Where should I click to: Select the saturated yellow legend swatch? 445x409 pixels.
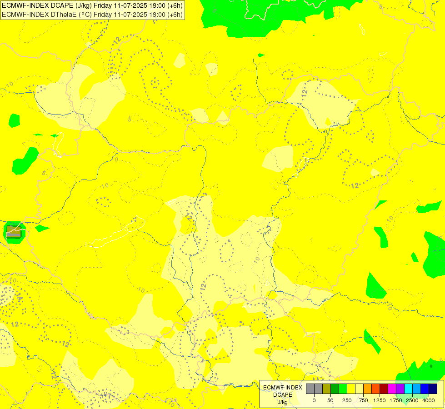(351, 389)
